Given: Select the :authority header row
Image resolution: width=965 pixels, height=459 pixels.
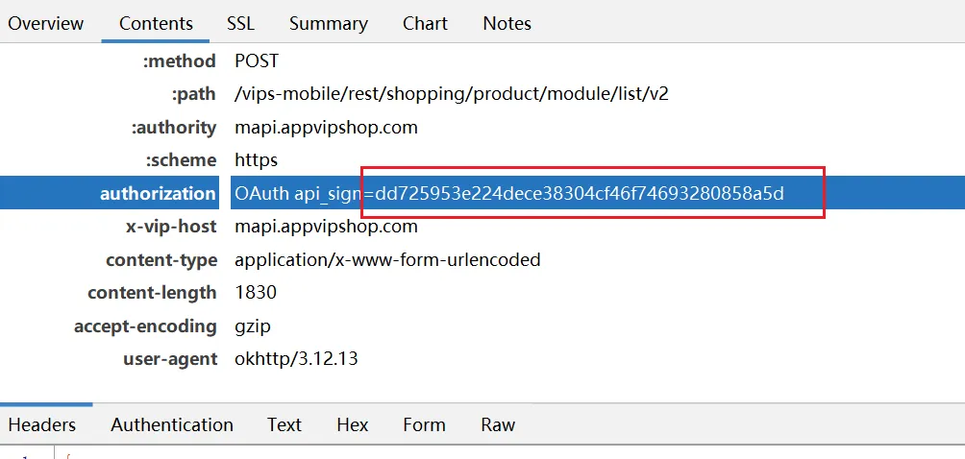Looking at the screenshot, I should (x=482, y=127).
